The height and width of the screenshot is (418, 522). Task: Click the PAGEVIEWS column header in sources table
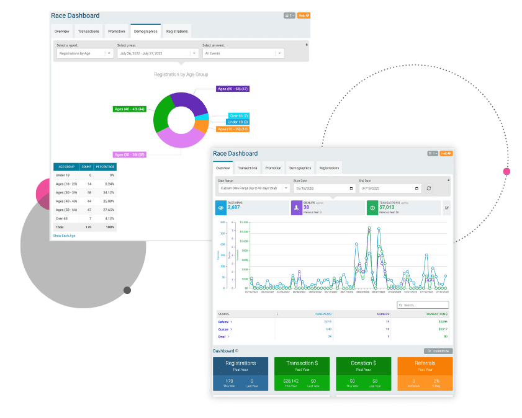323,314
